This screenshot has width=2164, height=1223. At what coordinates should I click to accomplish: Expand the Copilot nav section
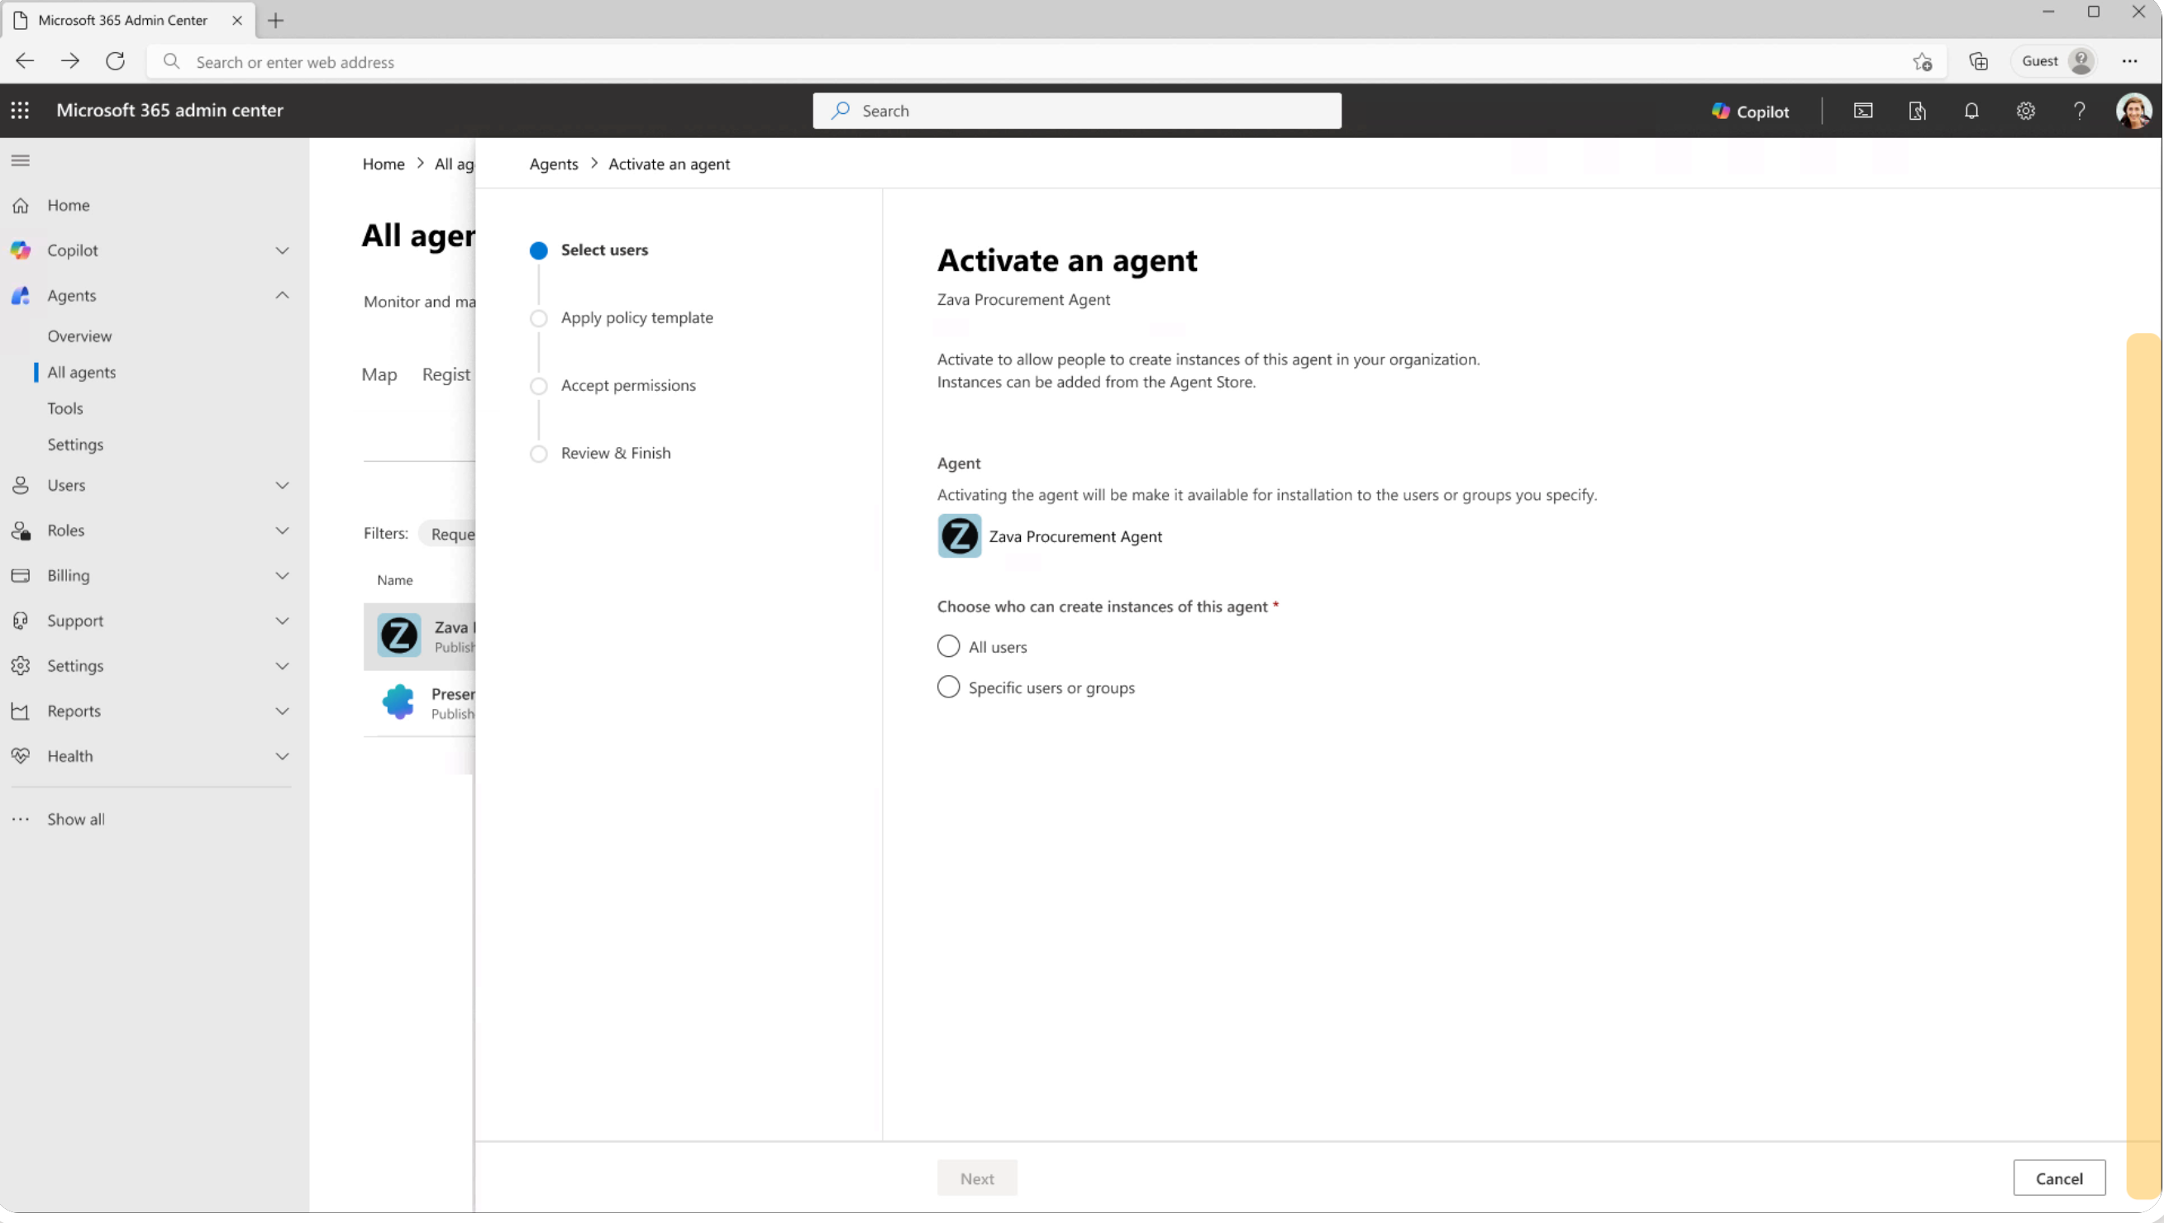tap(282, 250)
